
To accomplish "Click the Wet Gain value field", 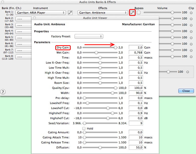I will coord(136,53).
